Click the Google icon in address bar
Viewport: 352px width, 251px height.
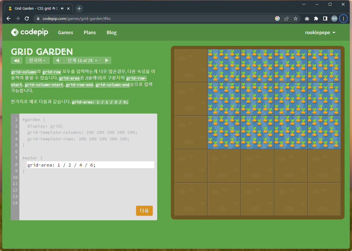tap(277, 18)
